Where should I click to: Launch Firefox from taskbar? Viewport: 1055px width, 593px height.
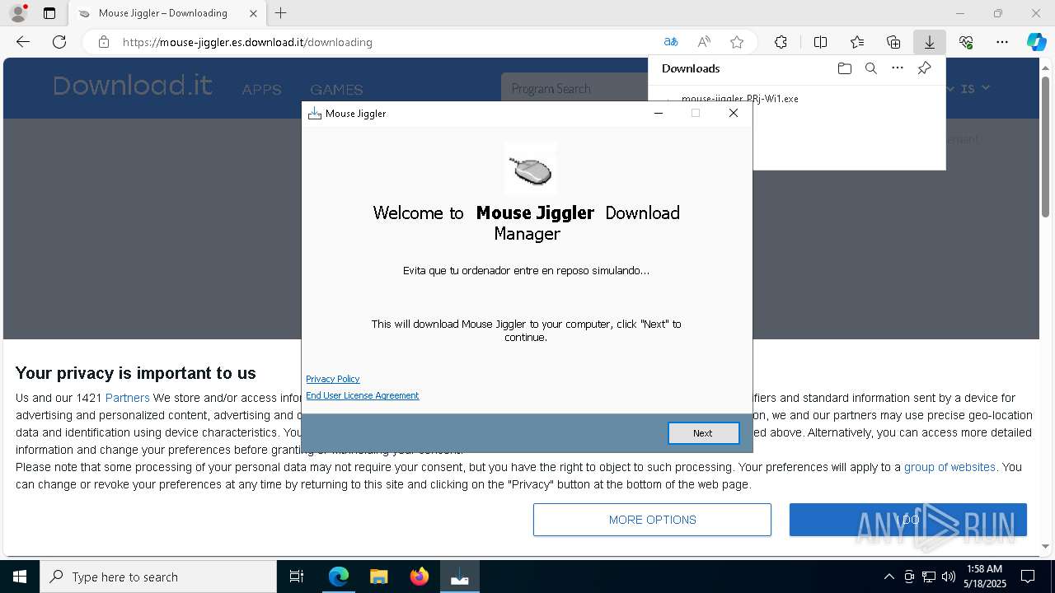420,577
